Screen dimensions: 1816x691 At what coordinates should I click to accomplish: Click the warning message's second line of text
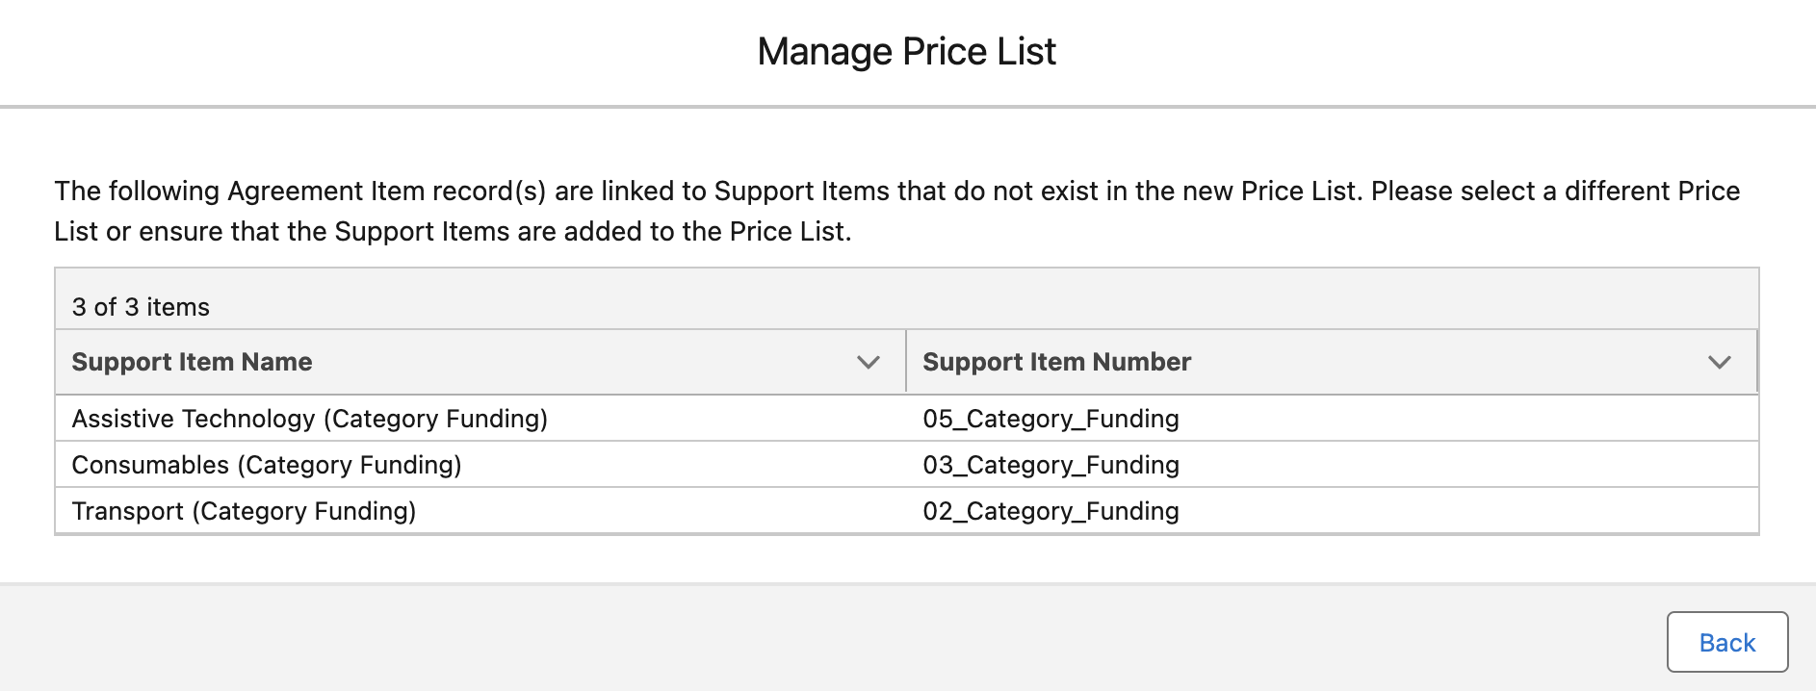coord(453,232)
